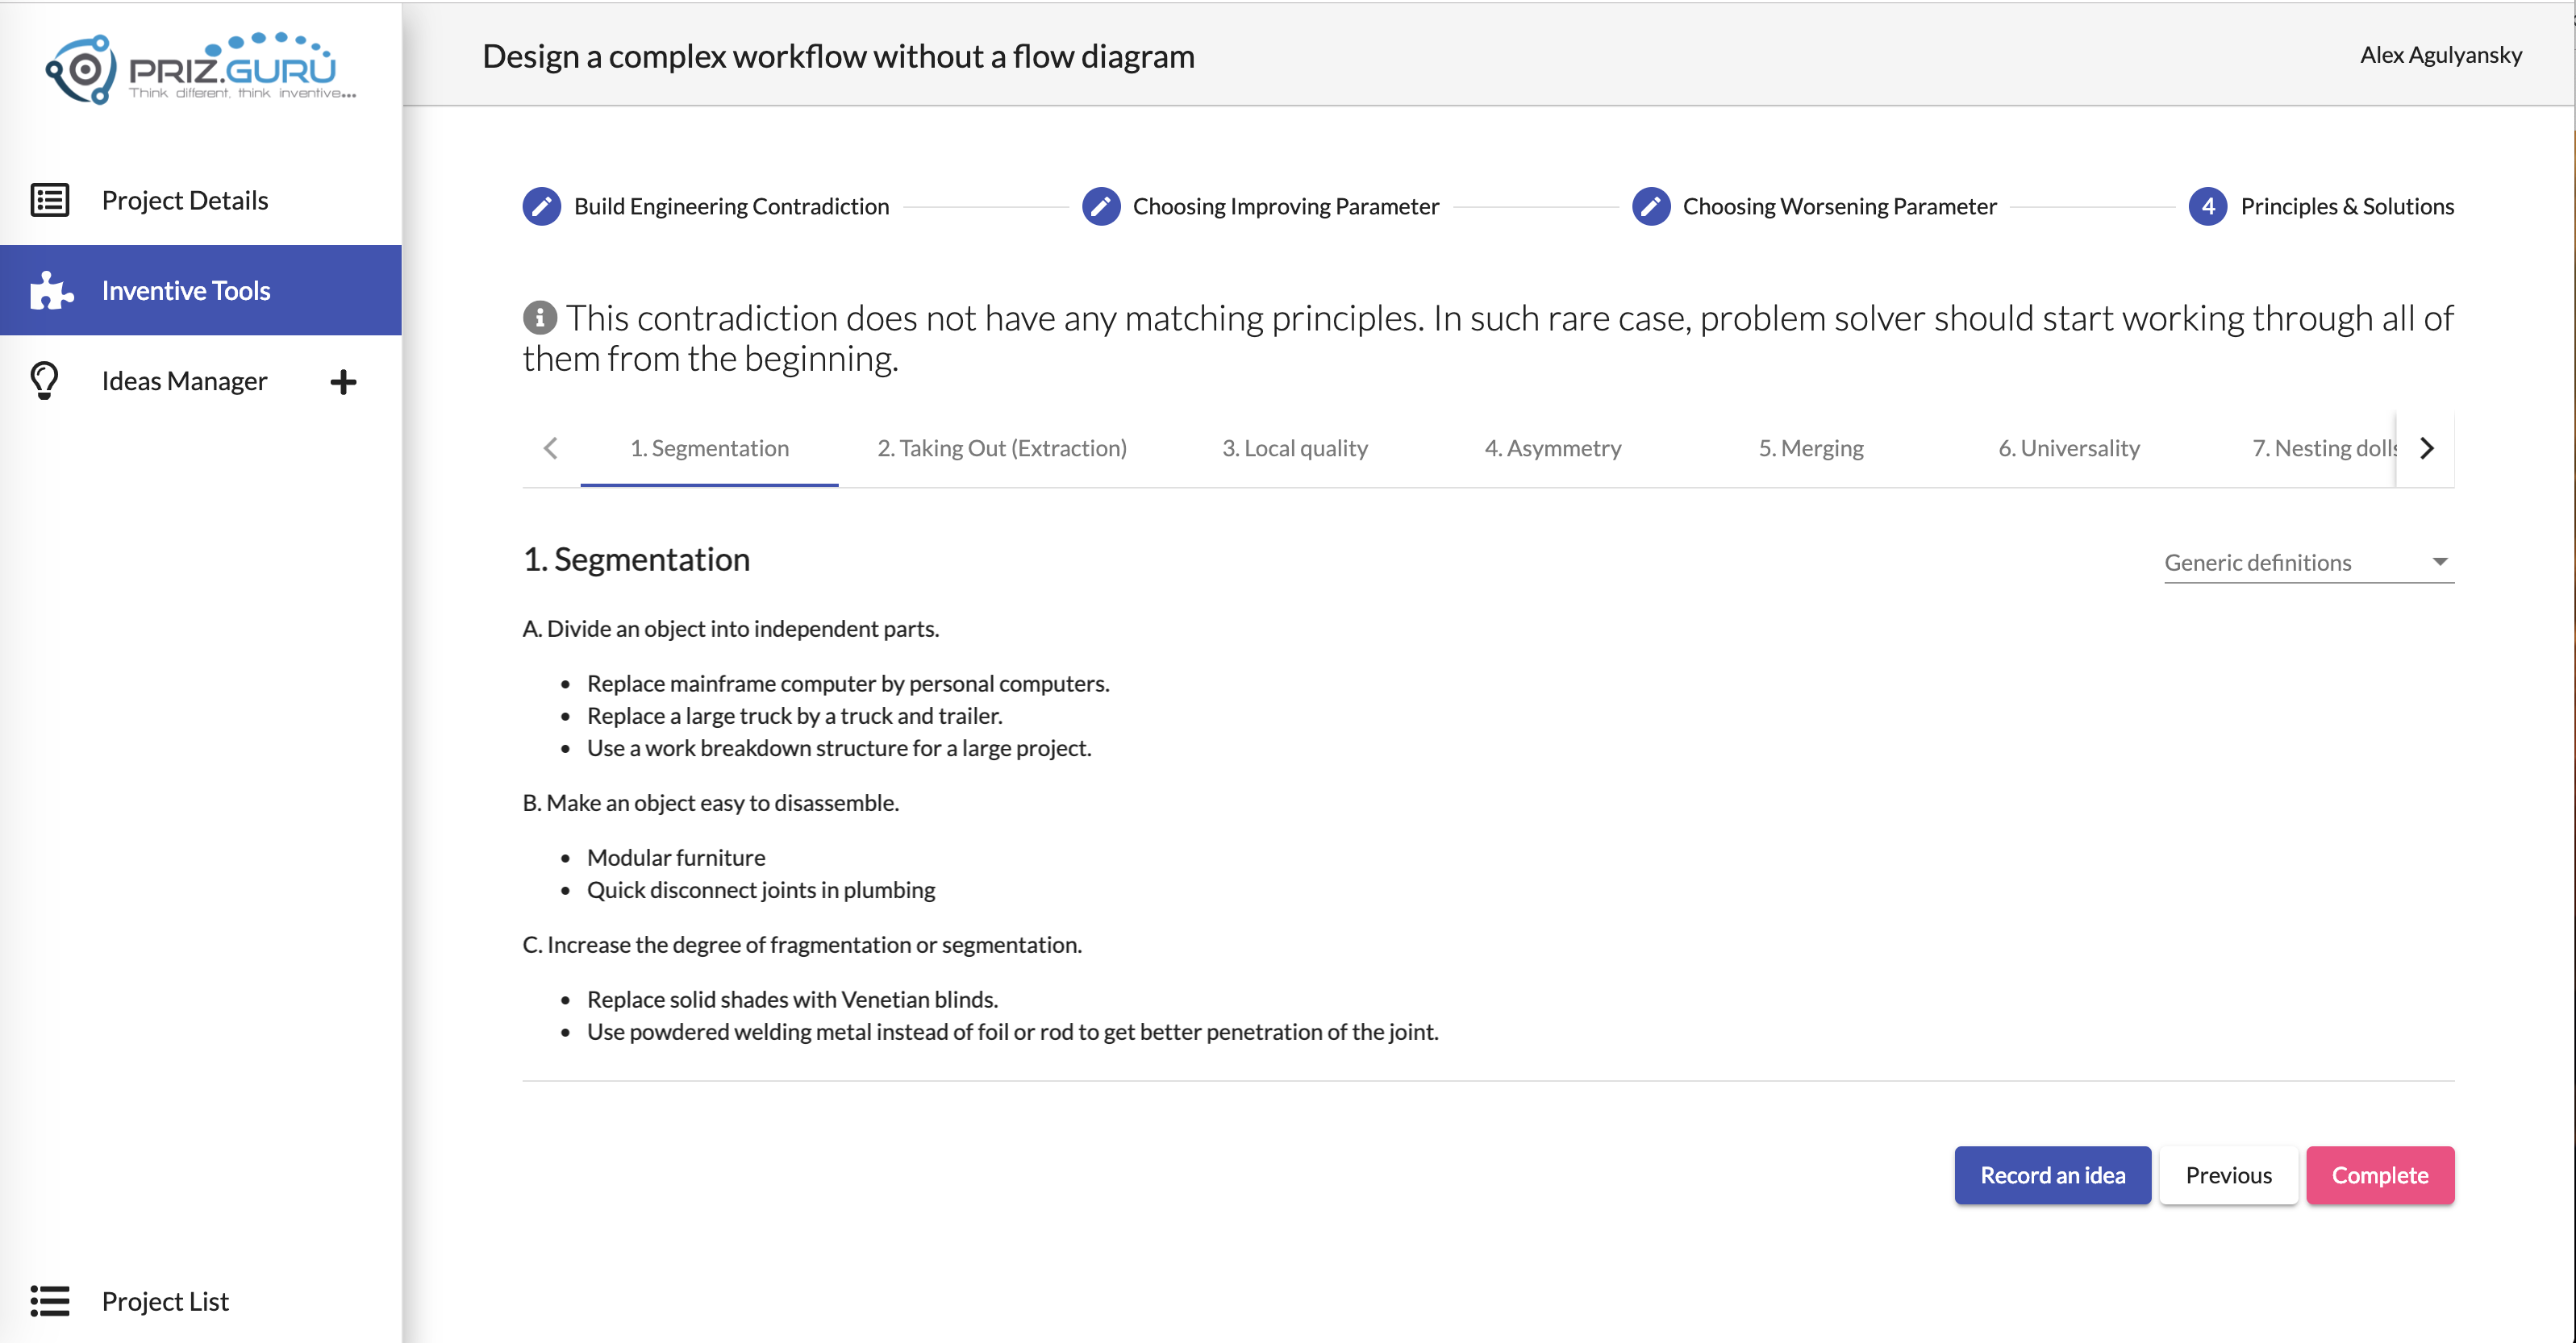
Task: Switch to the 5. Merging tab
Action: pos(1811,447)
